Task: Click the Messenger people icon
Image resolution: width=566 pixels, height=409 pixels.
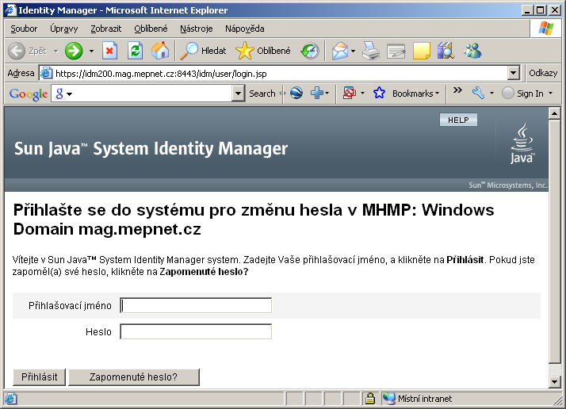Action: tap(472, 51)
